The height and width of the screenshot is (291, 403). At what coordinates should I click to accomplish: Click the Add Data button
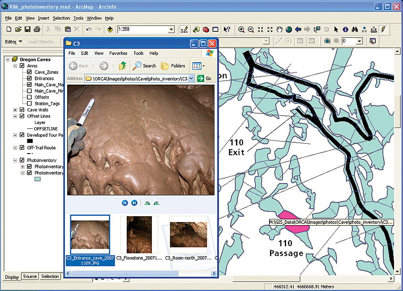pyautogui.click(x=111, y=30)
